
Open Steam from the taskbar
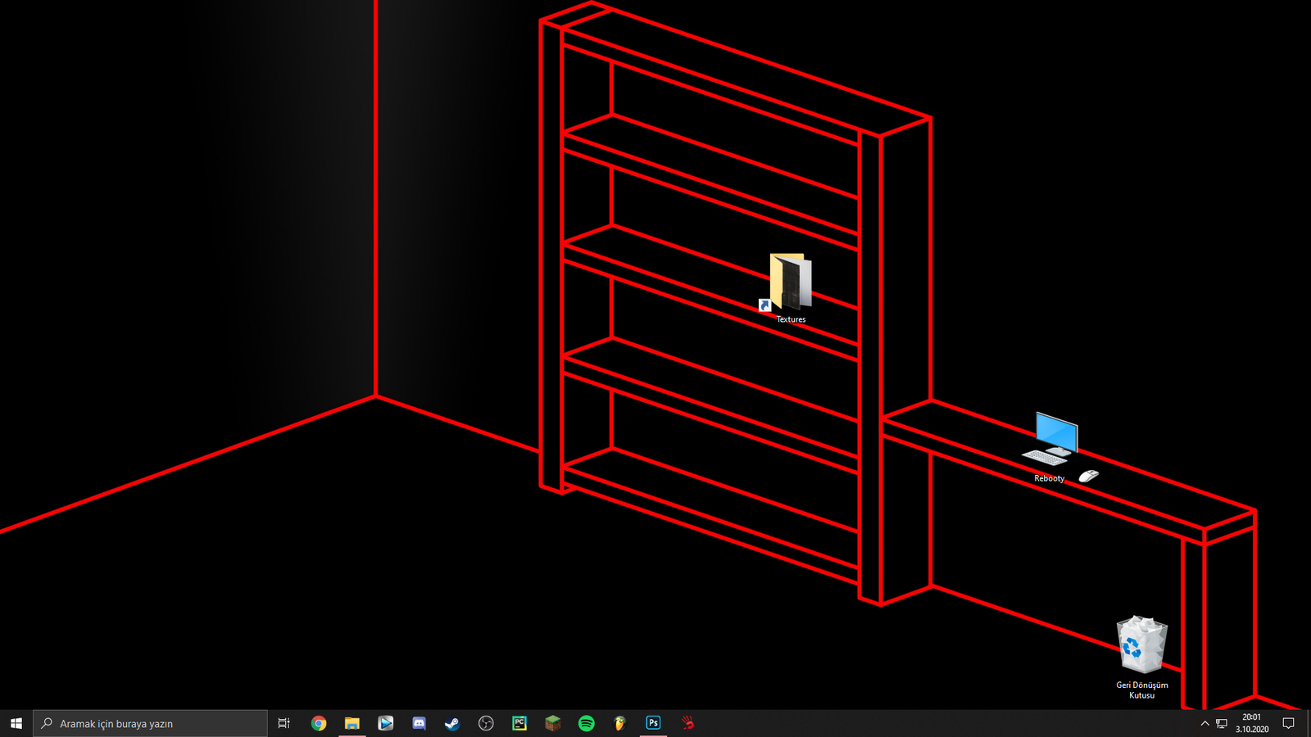coord(452,723)
